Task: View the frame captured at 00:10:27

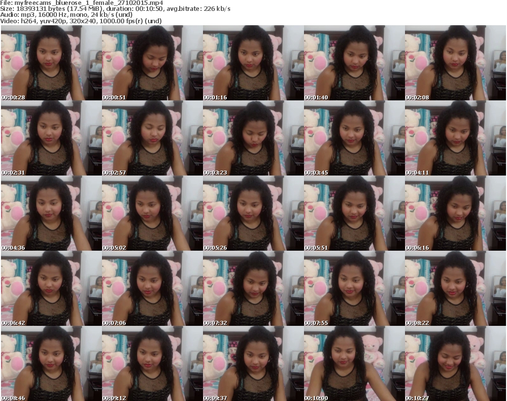Action: (456, 363)
